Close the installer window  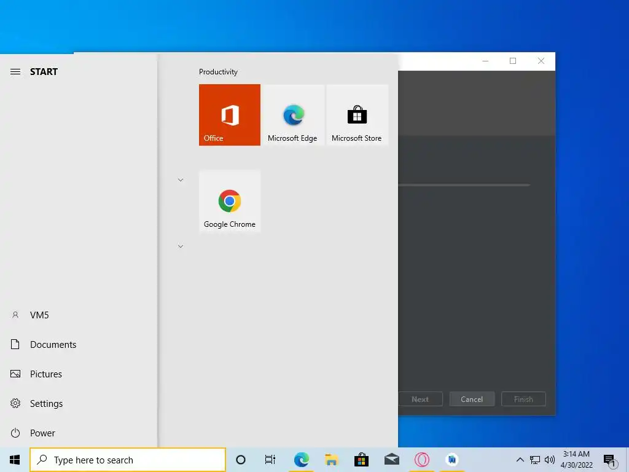541,61
